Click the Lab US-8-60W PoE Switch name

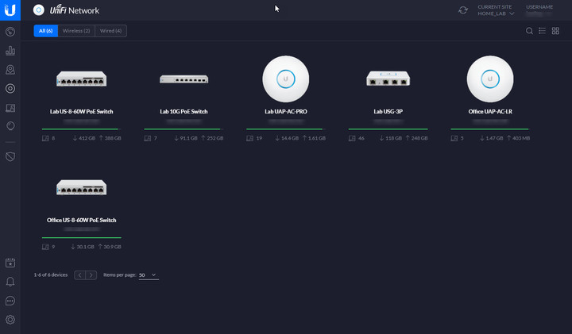(x=81, y=111)
